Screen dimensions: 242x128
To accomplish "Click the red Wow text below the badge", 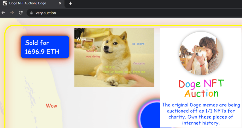I will (x=51, y=106).
